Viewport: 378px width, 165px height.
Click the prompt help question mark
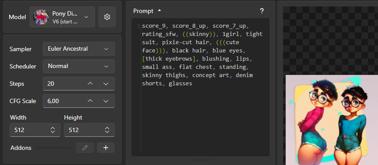pyautogui.click(x=262, y=11)
